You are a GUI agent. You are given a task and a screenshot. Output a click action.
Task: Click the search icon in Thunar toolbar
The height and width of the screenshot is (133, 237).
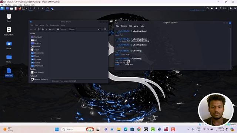(105, 29)
